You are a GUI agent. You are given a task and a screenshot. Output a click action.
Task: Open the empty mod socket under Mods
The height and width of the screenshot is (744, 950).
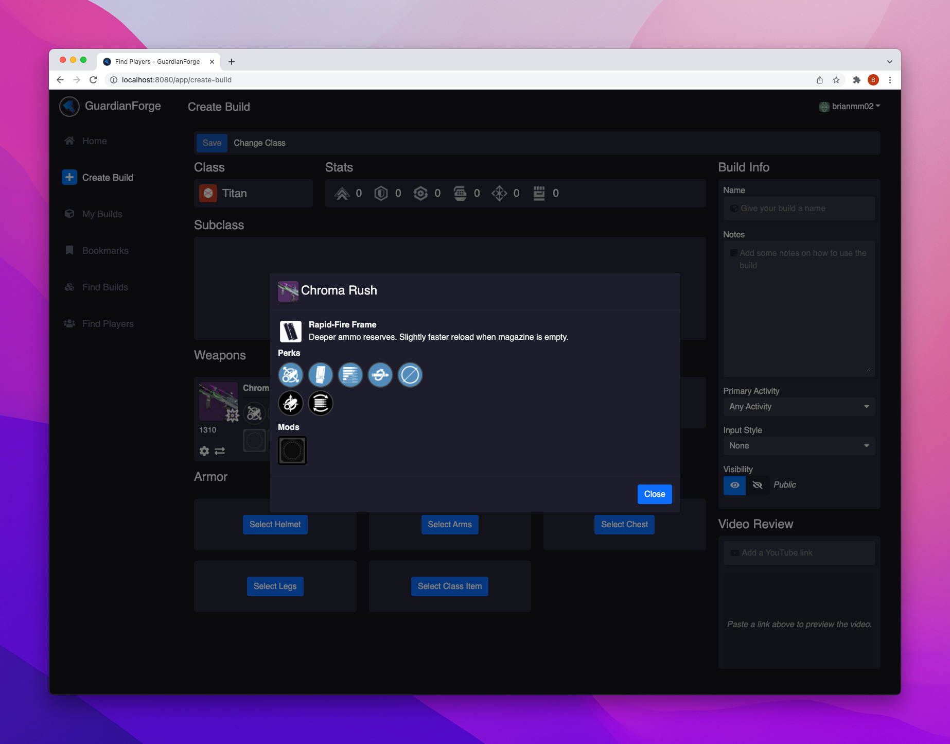pos(292,451)
